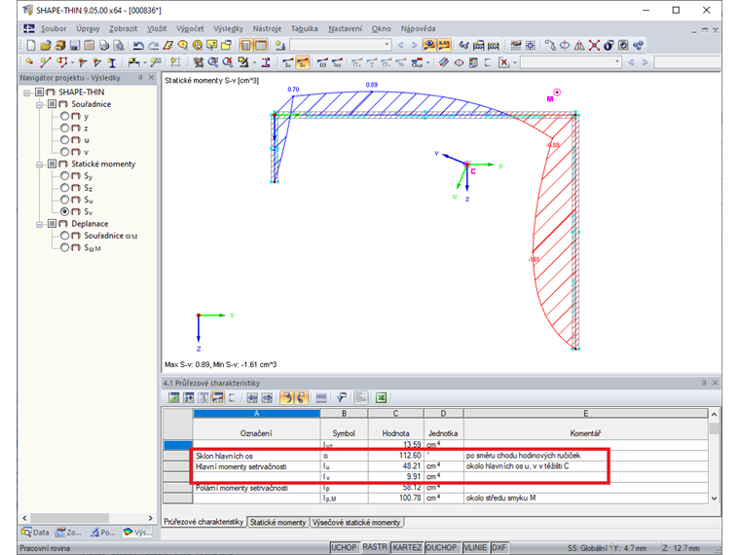The height and width of the screenshot is (555, 740).
Task: Open the second toolbar row combo box
Action: click(x=616, y=61)
